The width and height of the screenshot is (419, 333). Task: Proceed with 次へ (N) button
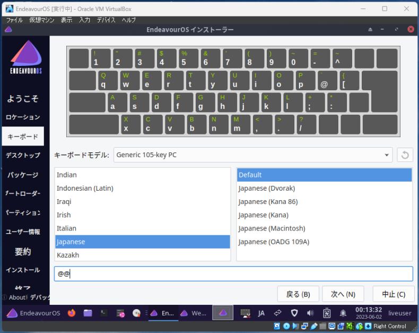(x=343, y=294)
